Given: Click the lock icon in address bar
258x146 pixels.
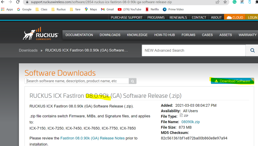Looking at the screenshot, I should [x=27, y=2].
